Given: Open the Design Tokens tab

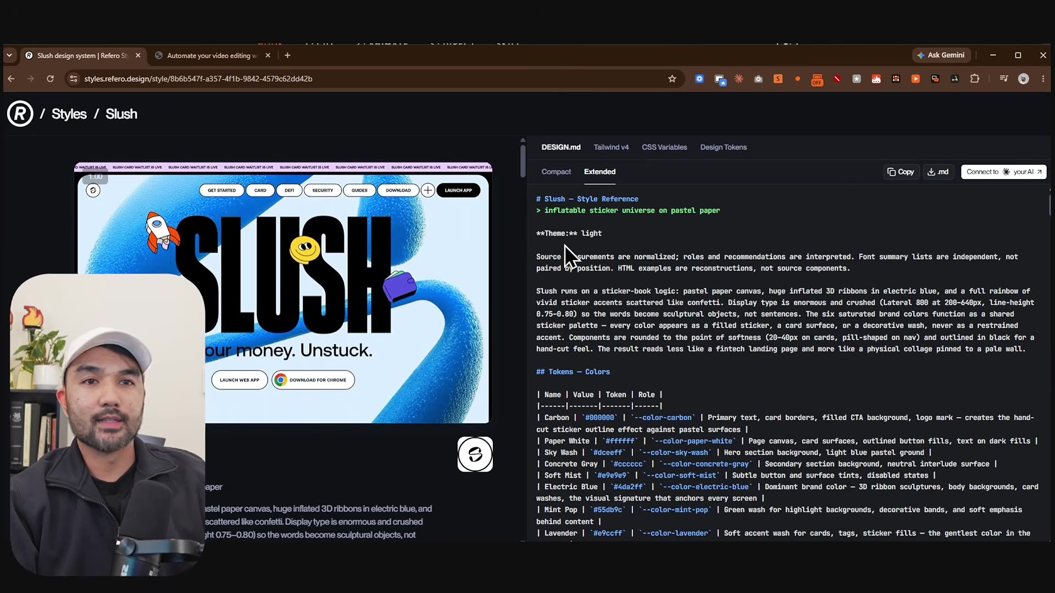Looking at the screenshot, I should 723,147.
